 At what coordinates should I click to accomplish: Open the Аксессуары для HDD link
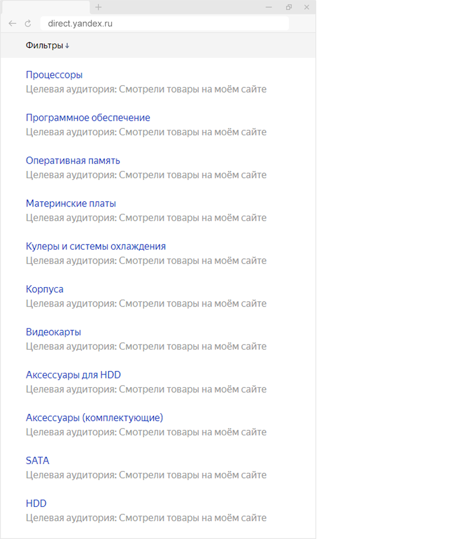pyautogui.click(x=73, y=374)
